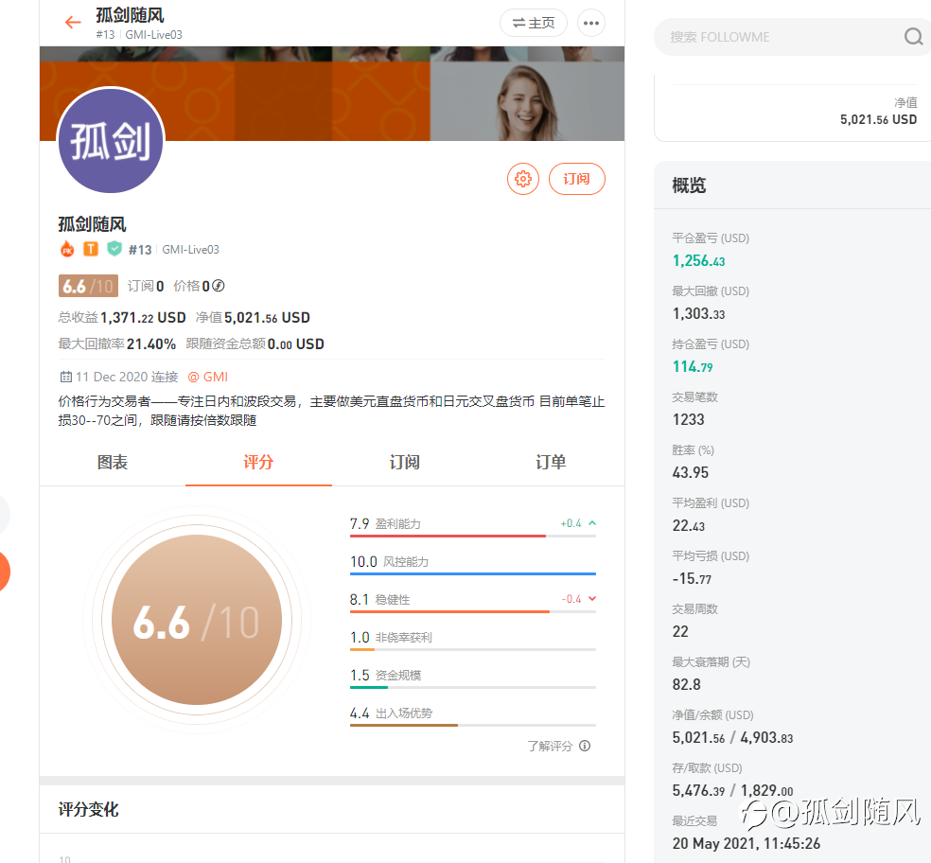This screenshot has width=931, height=863.
Task: Expand the 盈利能力 +0.4 chevron
Action: click(592, 523)
